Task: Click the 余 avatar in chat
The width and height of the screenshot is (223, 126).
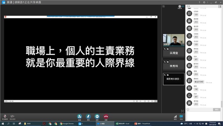Action: [x=189, y=43]
